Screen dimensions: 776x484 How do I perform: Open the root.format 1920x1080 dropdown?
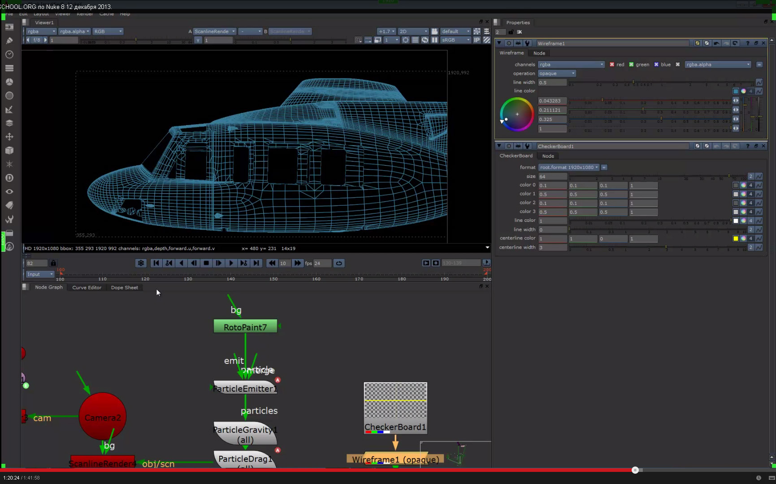[x=569, y=167]
